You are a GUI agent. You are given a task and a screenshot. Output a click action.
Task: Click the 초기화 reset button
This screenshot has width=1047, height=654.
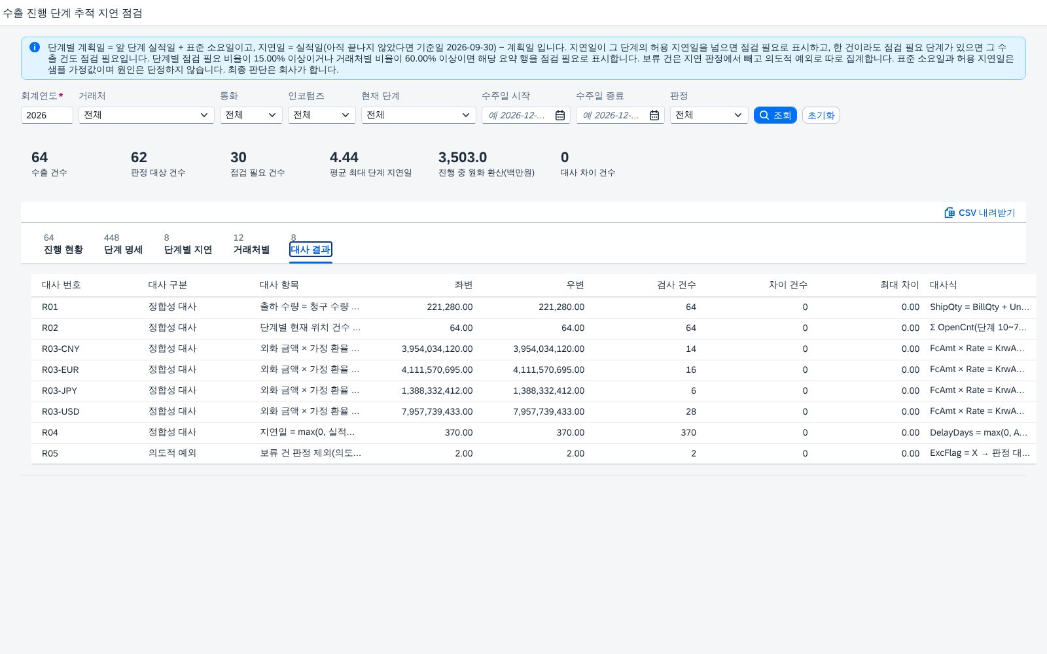pos(821,115)
